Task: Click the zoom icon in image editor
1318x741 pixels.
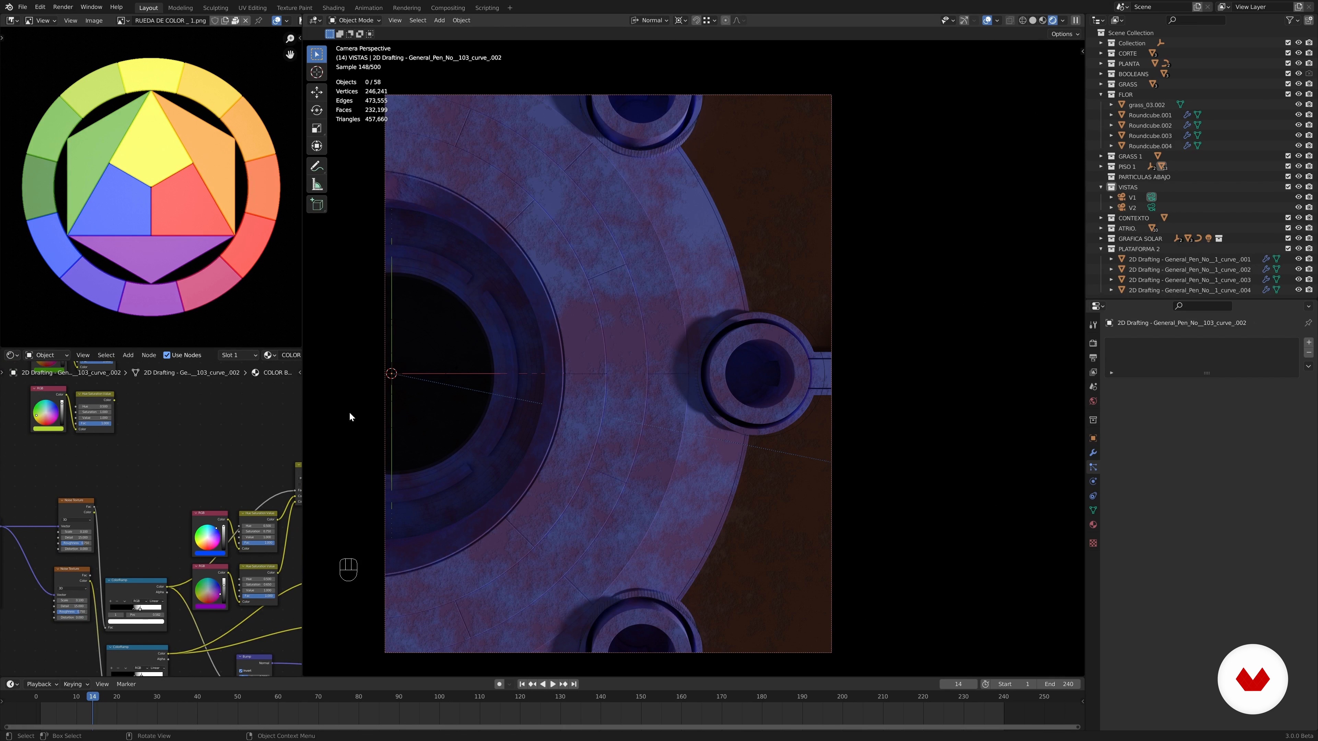Action: [x=290, y=39]
